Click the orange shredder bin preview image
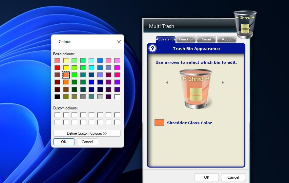This screenshot has height=183, width=289. pyautogui.click(x=196, y=89)
